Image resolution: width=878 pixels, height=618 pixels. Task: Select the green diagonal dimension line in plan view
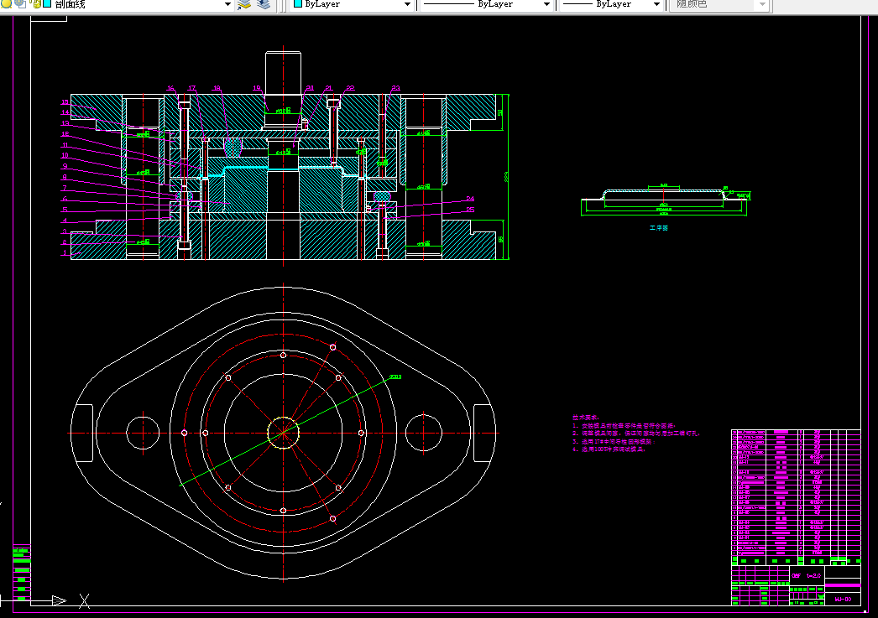pyautogui.click(x=285, y=433)
